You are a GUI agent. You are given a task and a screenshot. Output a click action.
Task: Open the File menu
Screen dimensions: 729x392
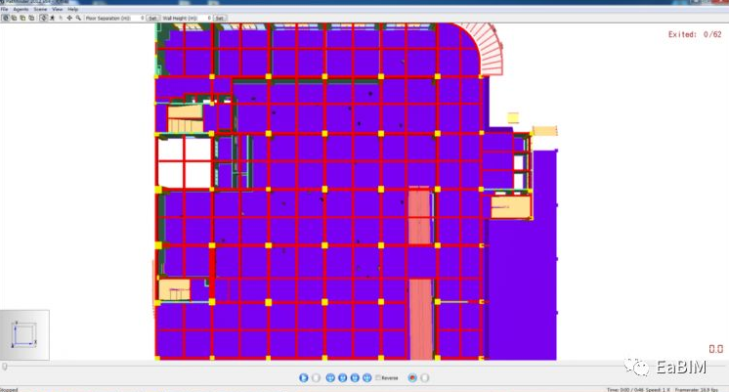4,10
